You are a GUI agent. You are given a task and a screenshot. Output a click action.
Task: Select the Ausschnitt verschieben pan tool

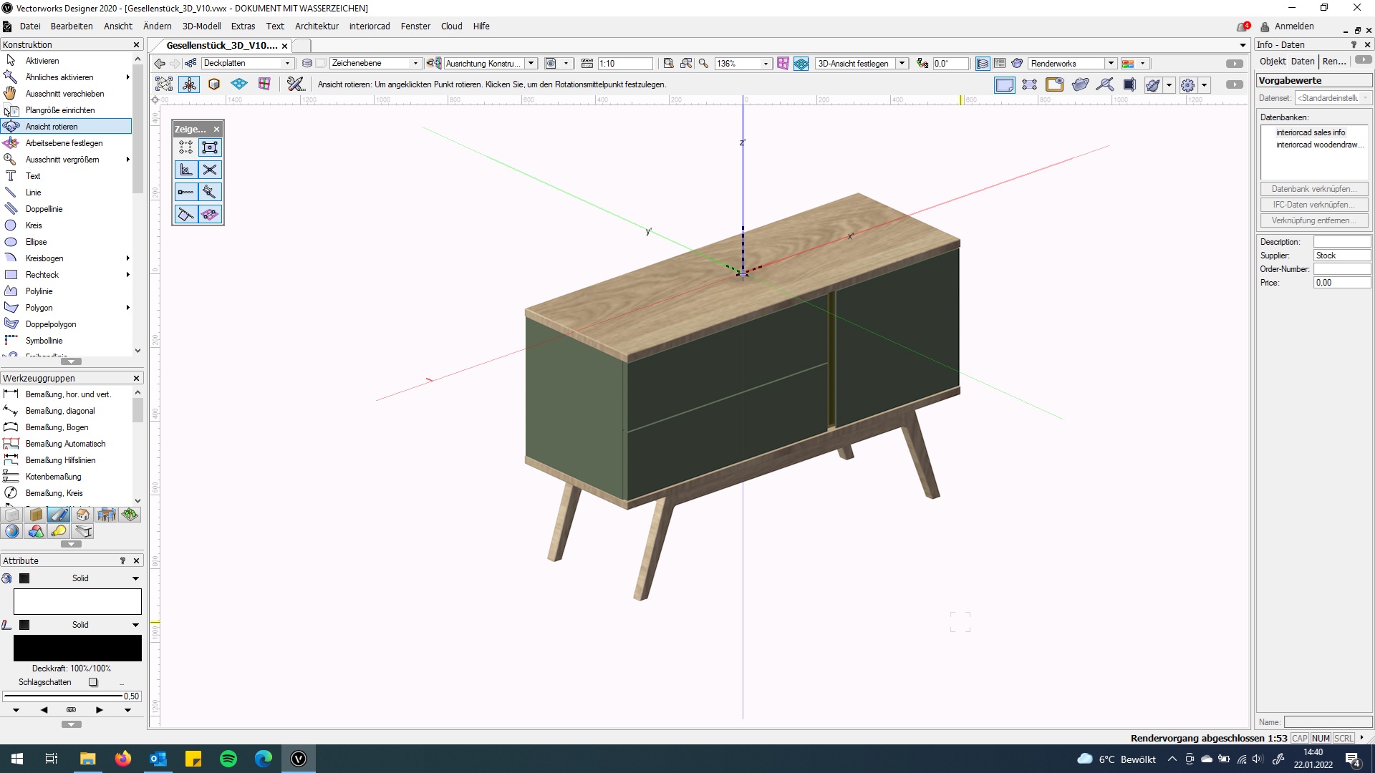point(66,94)
